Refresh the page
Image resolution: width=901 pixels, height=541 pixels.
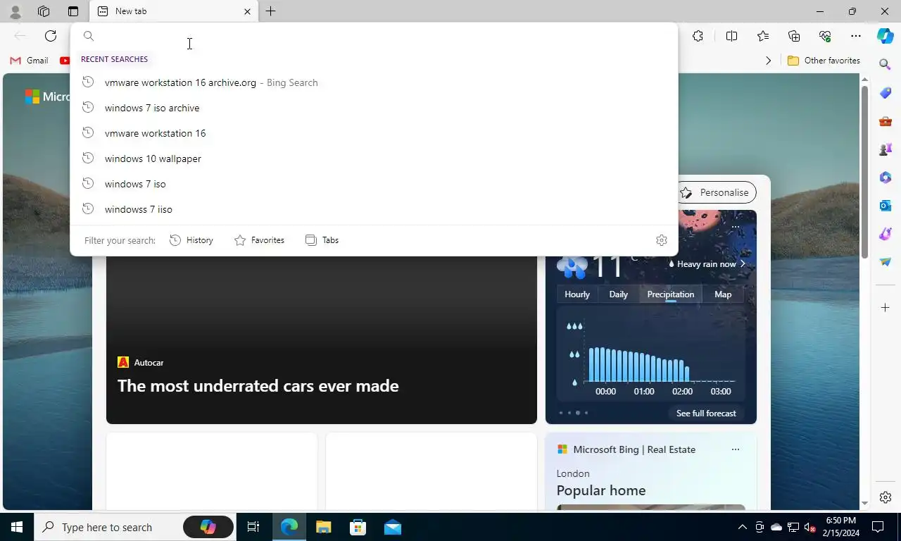pos(51,36)
